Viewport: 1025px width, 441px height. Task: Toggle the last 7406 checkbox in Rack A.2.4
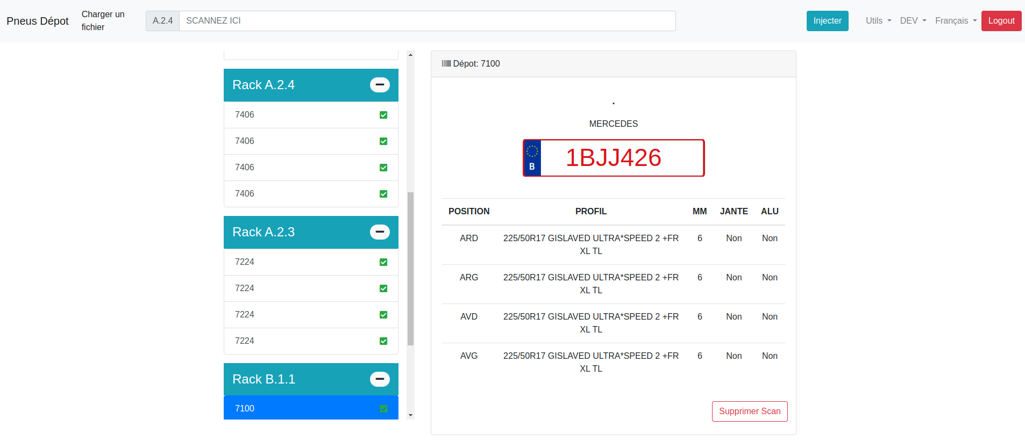coord(383,194)
